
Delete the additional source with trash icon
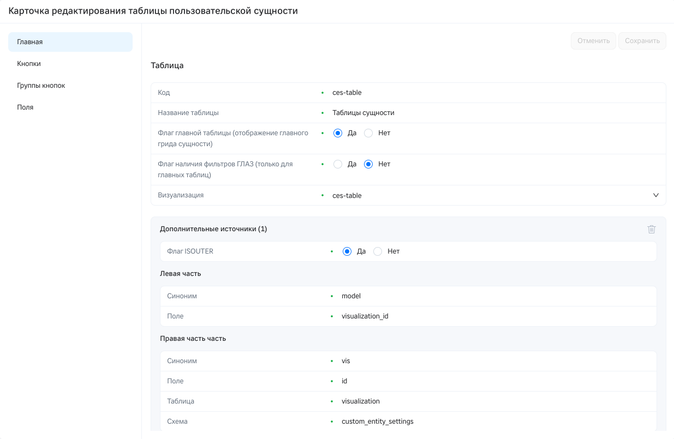(651, 230)
